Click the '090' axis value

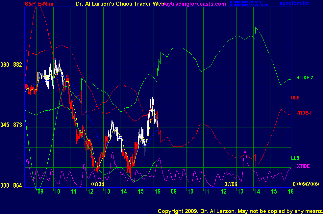[x=5, y=65]
